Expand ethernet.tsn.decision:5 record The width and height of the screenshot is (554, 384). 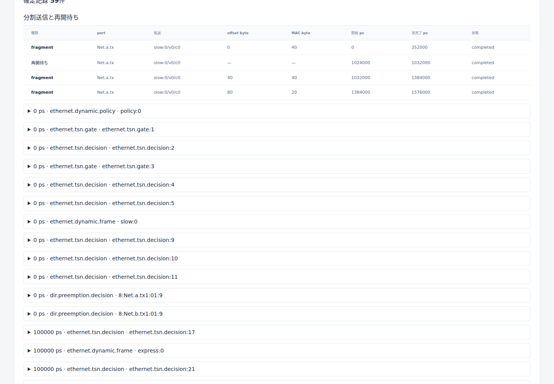277,203
